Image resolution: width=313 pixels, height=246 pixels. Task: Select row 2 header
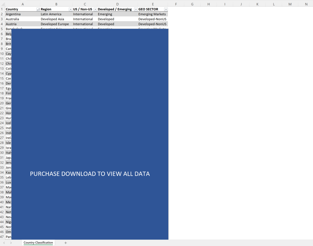pyautogui.click(x=2, y=14)
